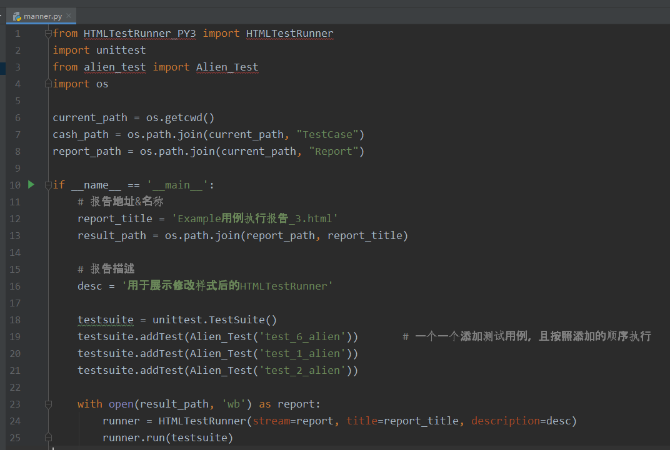
Task: Click the "Report" string literal
Action: pos(334,152)
